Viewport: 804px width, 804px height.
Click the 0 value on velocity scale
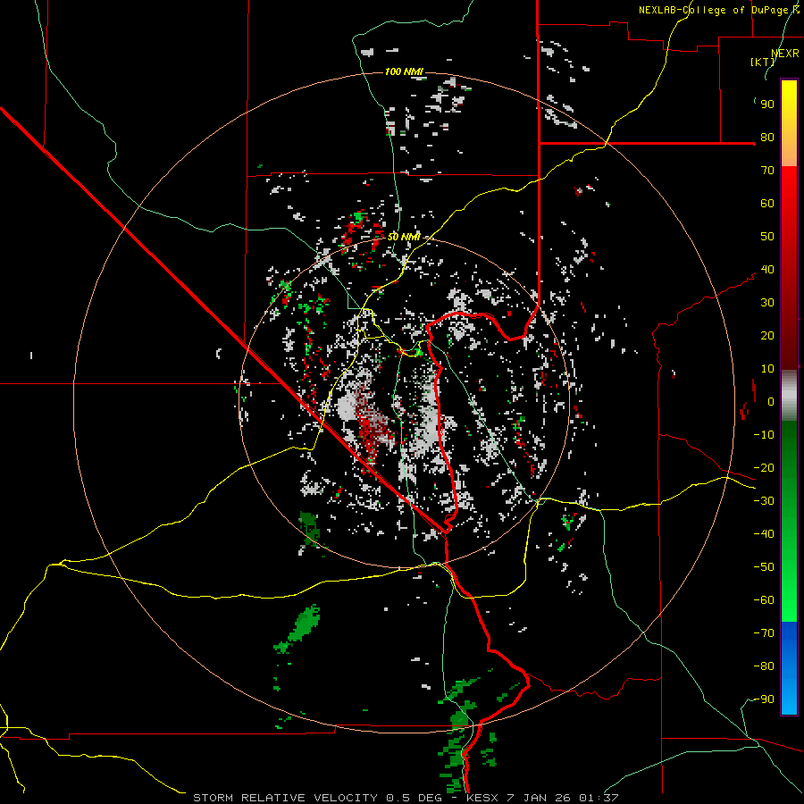(x=771, y=402)
